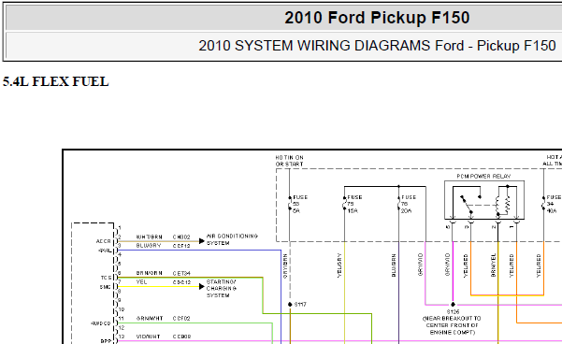Click the arrowhead pointing to Starting/Charging System
This screenshot has width=562, height=344.
tap(202, 286)
